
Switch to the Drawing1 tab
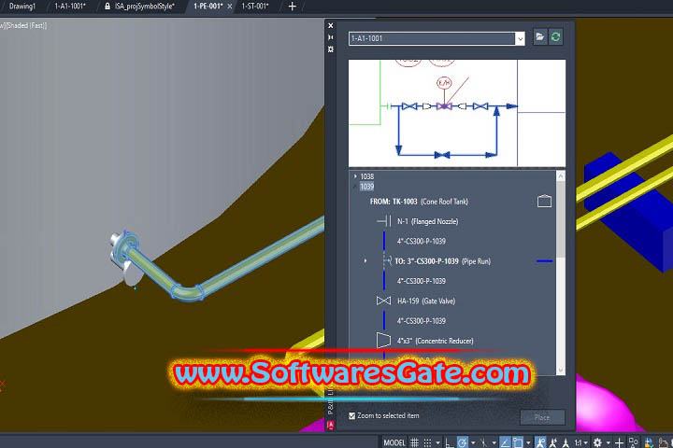22,6
